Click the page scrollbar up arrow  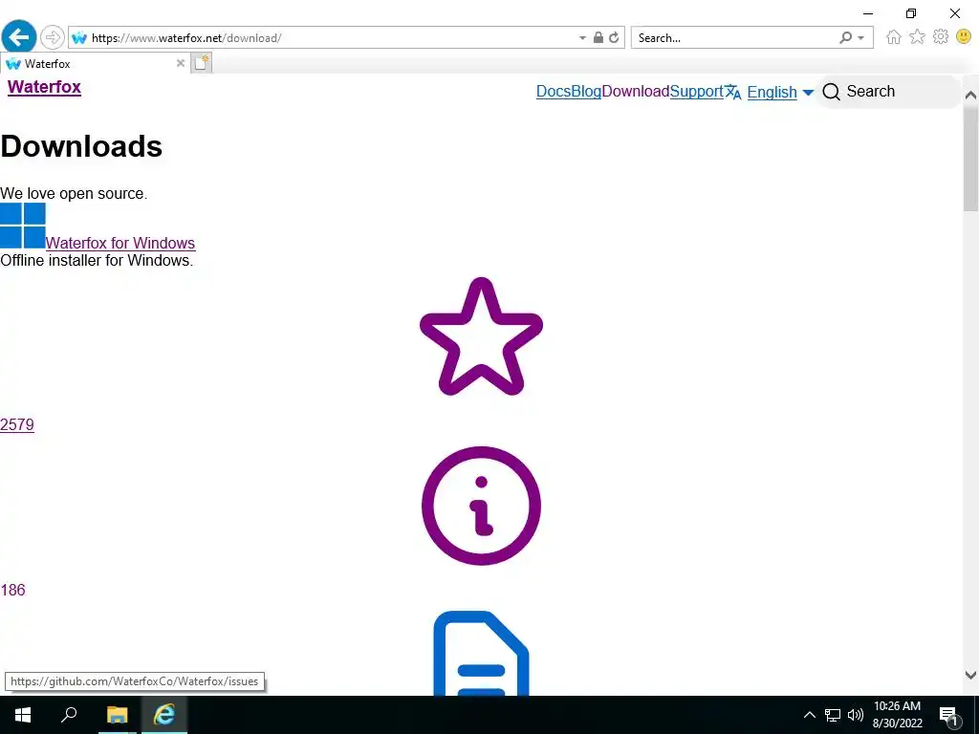click(x=970, y=96)
